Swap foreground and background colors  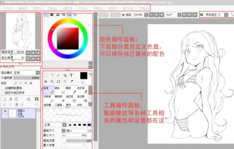90,74
